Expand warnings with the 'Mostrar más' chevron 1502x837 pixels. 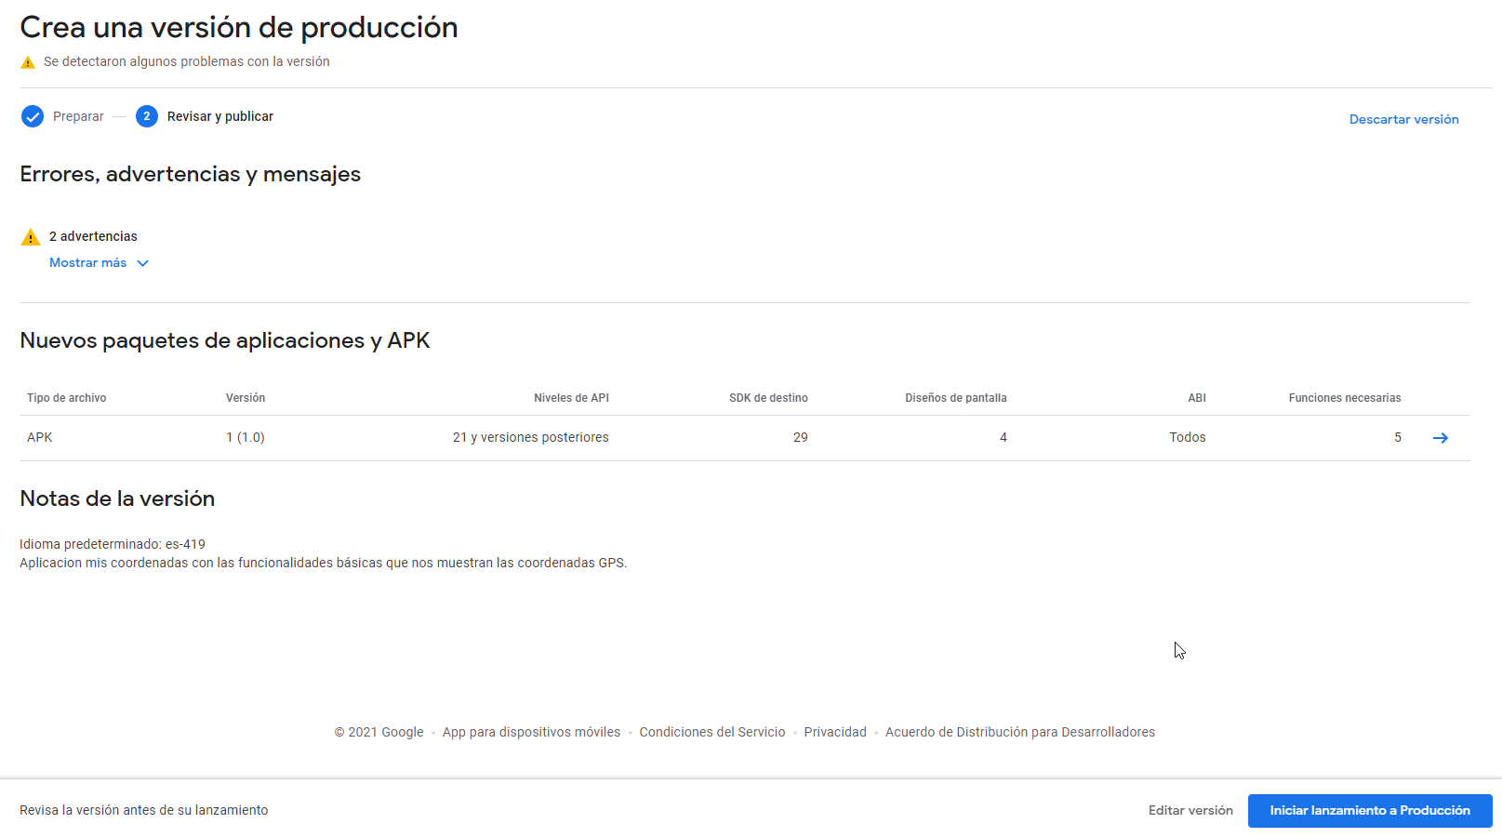[x=142, y=263]
